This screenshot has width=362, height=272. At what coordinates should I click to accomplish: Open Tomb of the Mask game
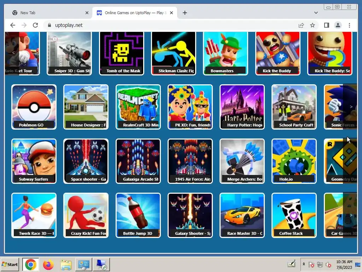[122, 53]
